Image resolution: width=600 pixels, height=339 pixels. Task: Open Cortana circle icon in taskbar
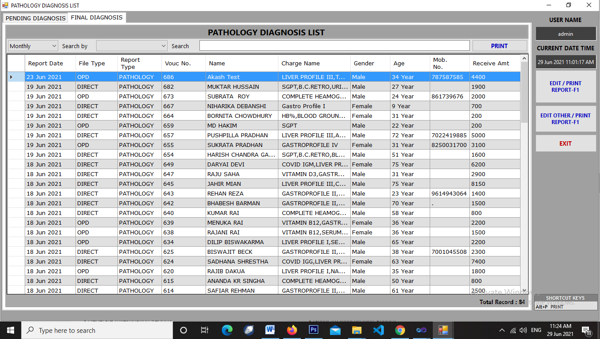tap(184, 330)
